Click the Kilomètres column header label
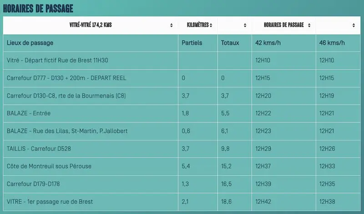Screen dimensions: 364x214 (197, 25)
